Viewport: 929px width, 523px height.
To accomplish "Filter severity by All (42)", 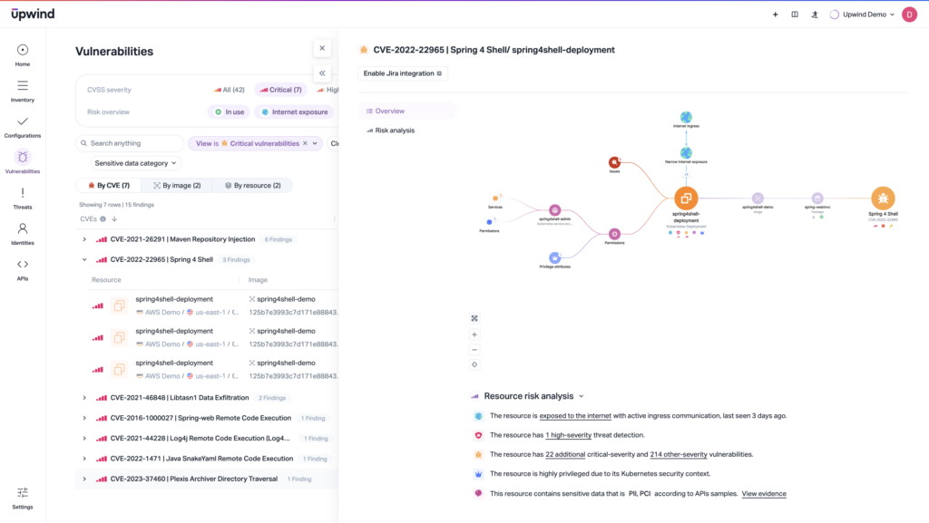I will coord(230,90).
